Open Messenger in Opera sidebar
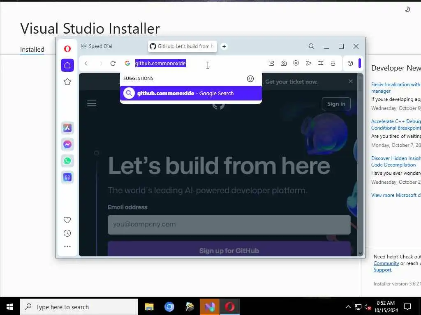 (67, 144)
